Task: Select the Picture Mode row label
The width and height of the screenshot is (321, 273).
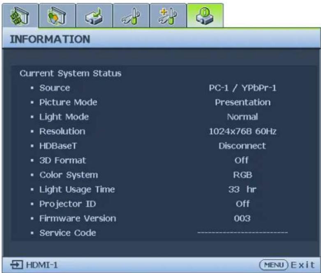Action: [68, 102]
